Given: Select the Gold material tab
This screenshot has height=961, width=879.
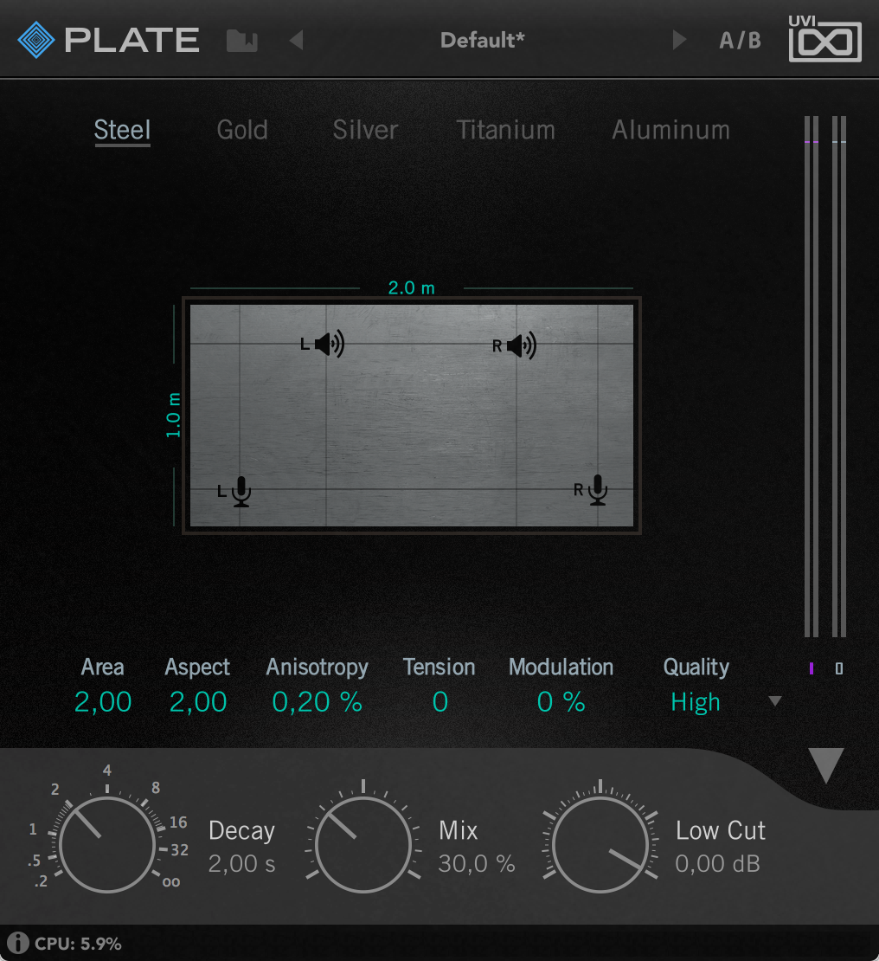Looking at the screenshot, I should (x=241, y=130).
